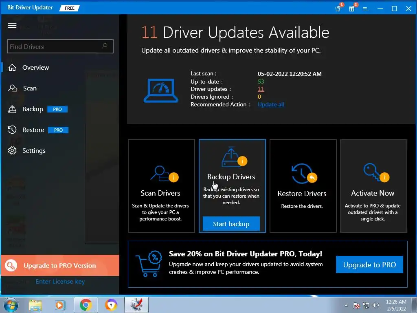Open the title bar options menu icon
The image size is (417, 313).
tap(366, 9)
